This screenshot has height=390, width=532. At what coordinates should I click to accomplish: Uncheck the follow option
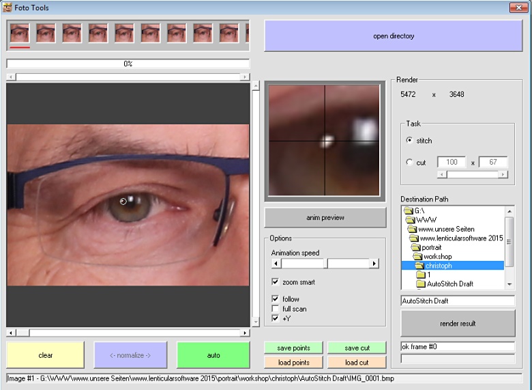[x=276, y=299]
